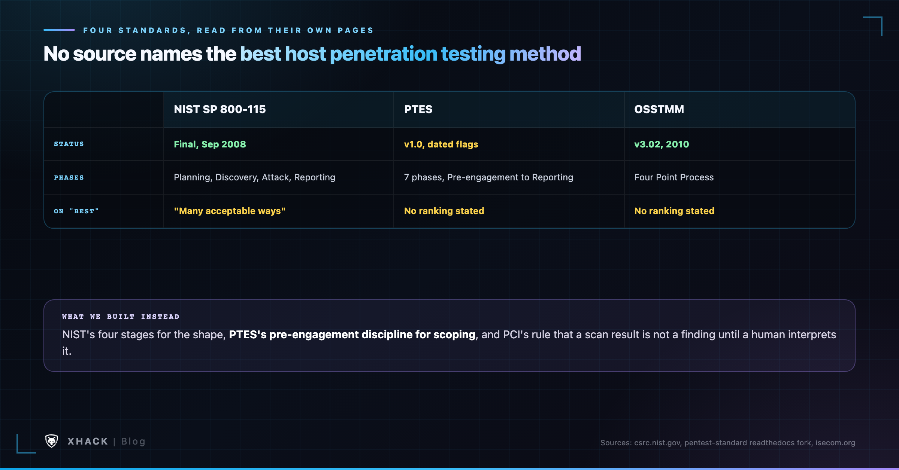Image resolution: width=899 pixels, height=470 pixels.
Task: Click the "FOUR STANDARDS, READ FROM THEIR OWN PAGES" kicker
Action: click(x=228, y=30)
